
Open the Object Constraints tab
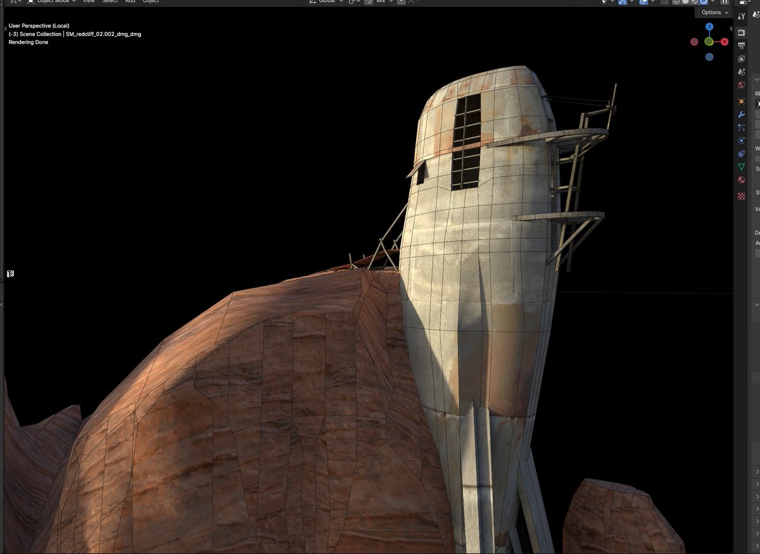(742, 154)
